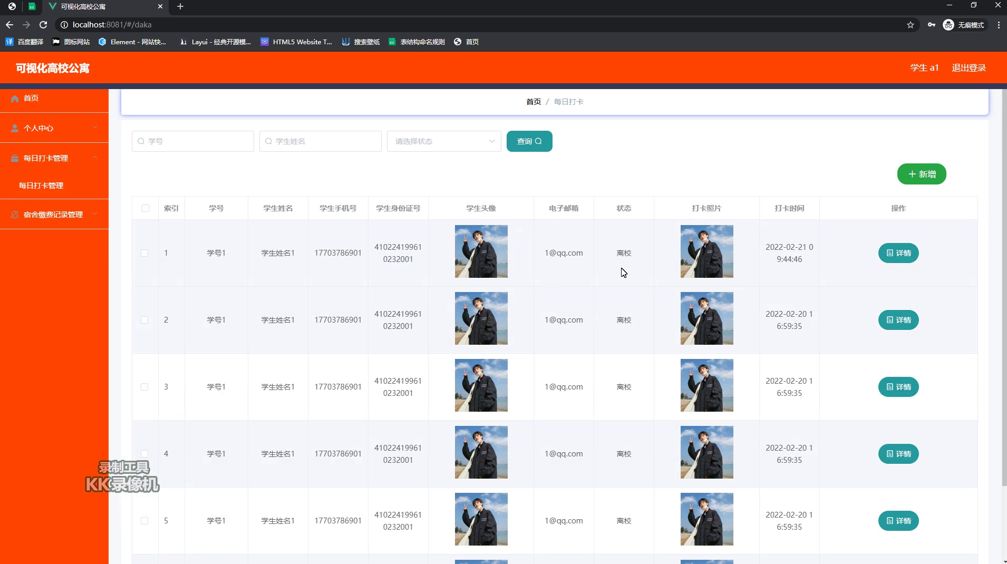
Task: Open the 百度翻译 bookmark
Action: coord(24,42)
